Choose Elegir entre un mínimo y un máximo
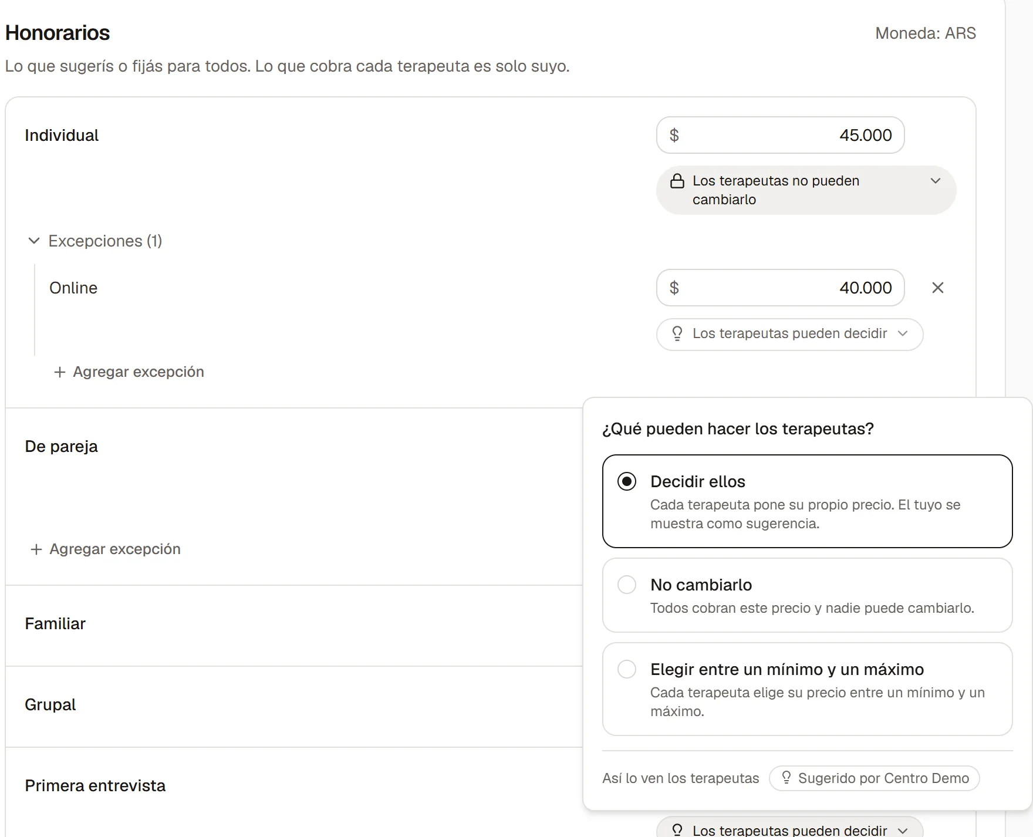The image size is (1033, 837). coord(807,689)
